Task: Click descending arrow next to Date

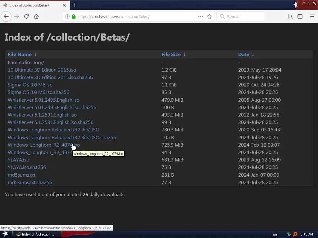Action: click(x=253, y=54)
